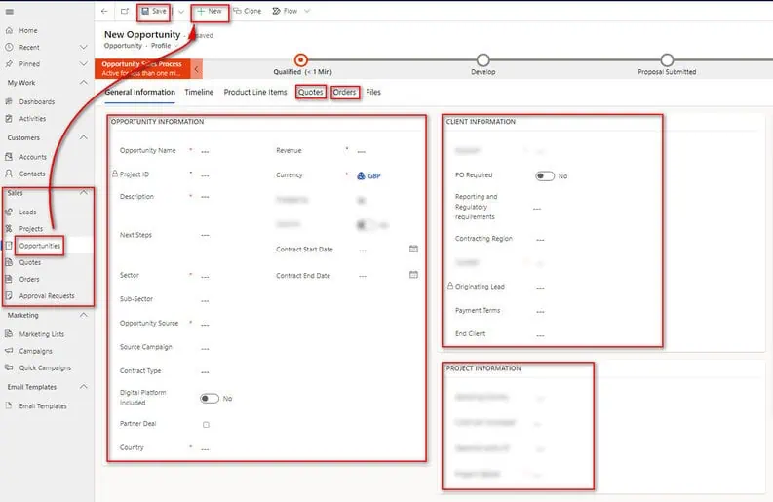Go back using the back arrow
Screen dimensions: 773x502
104,11
